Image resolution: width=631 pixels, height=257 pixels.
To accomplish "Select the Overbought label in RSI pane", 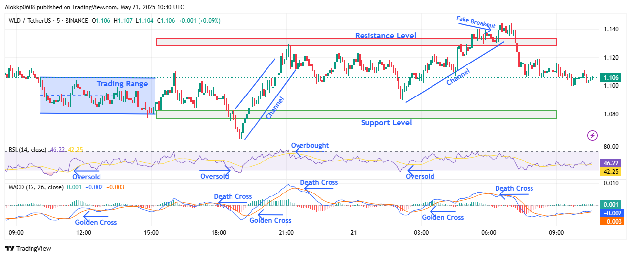I will pos(309,146).
